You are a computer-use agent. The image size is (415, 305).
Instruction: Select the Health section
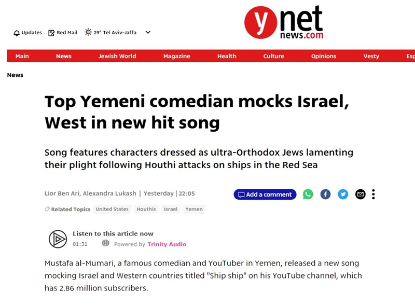tap(227, 56)
